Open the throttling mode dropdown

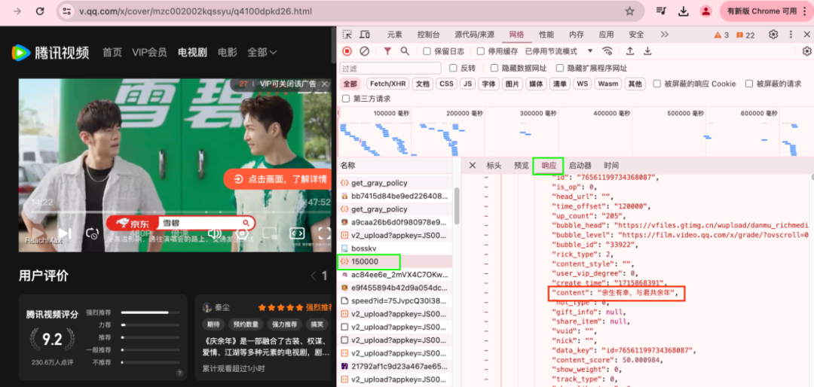point(559,51)
